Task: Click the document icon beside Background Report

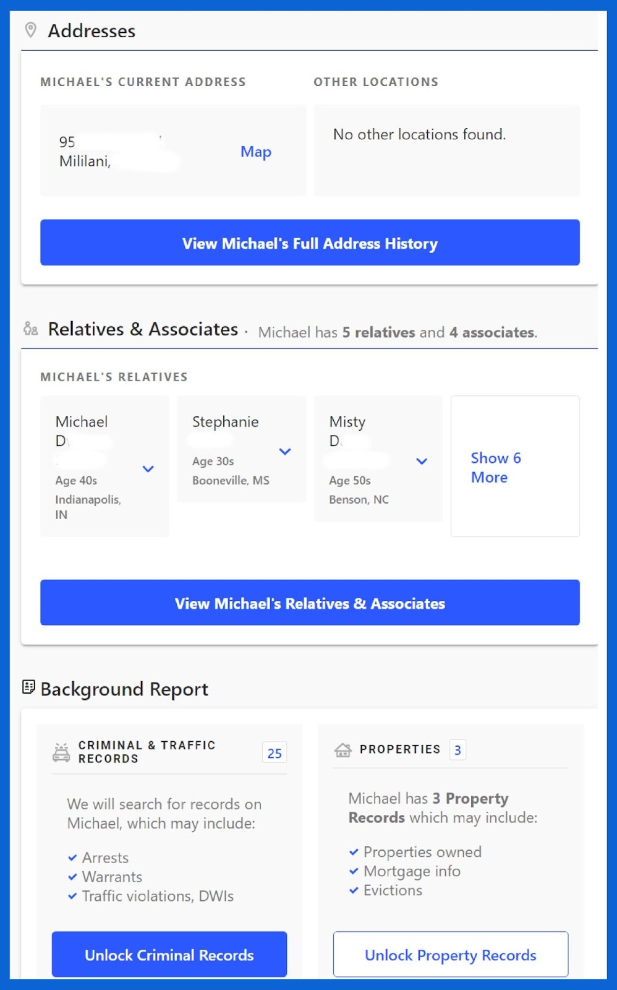Action: click(x=28, y=687)
